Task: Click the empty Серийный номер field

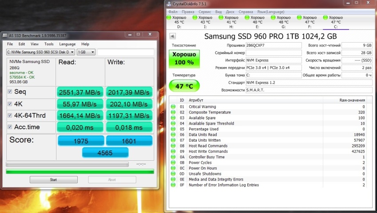Action: pos(274,53)
